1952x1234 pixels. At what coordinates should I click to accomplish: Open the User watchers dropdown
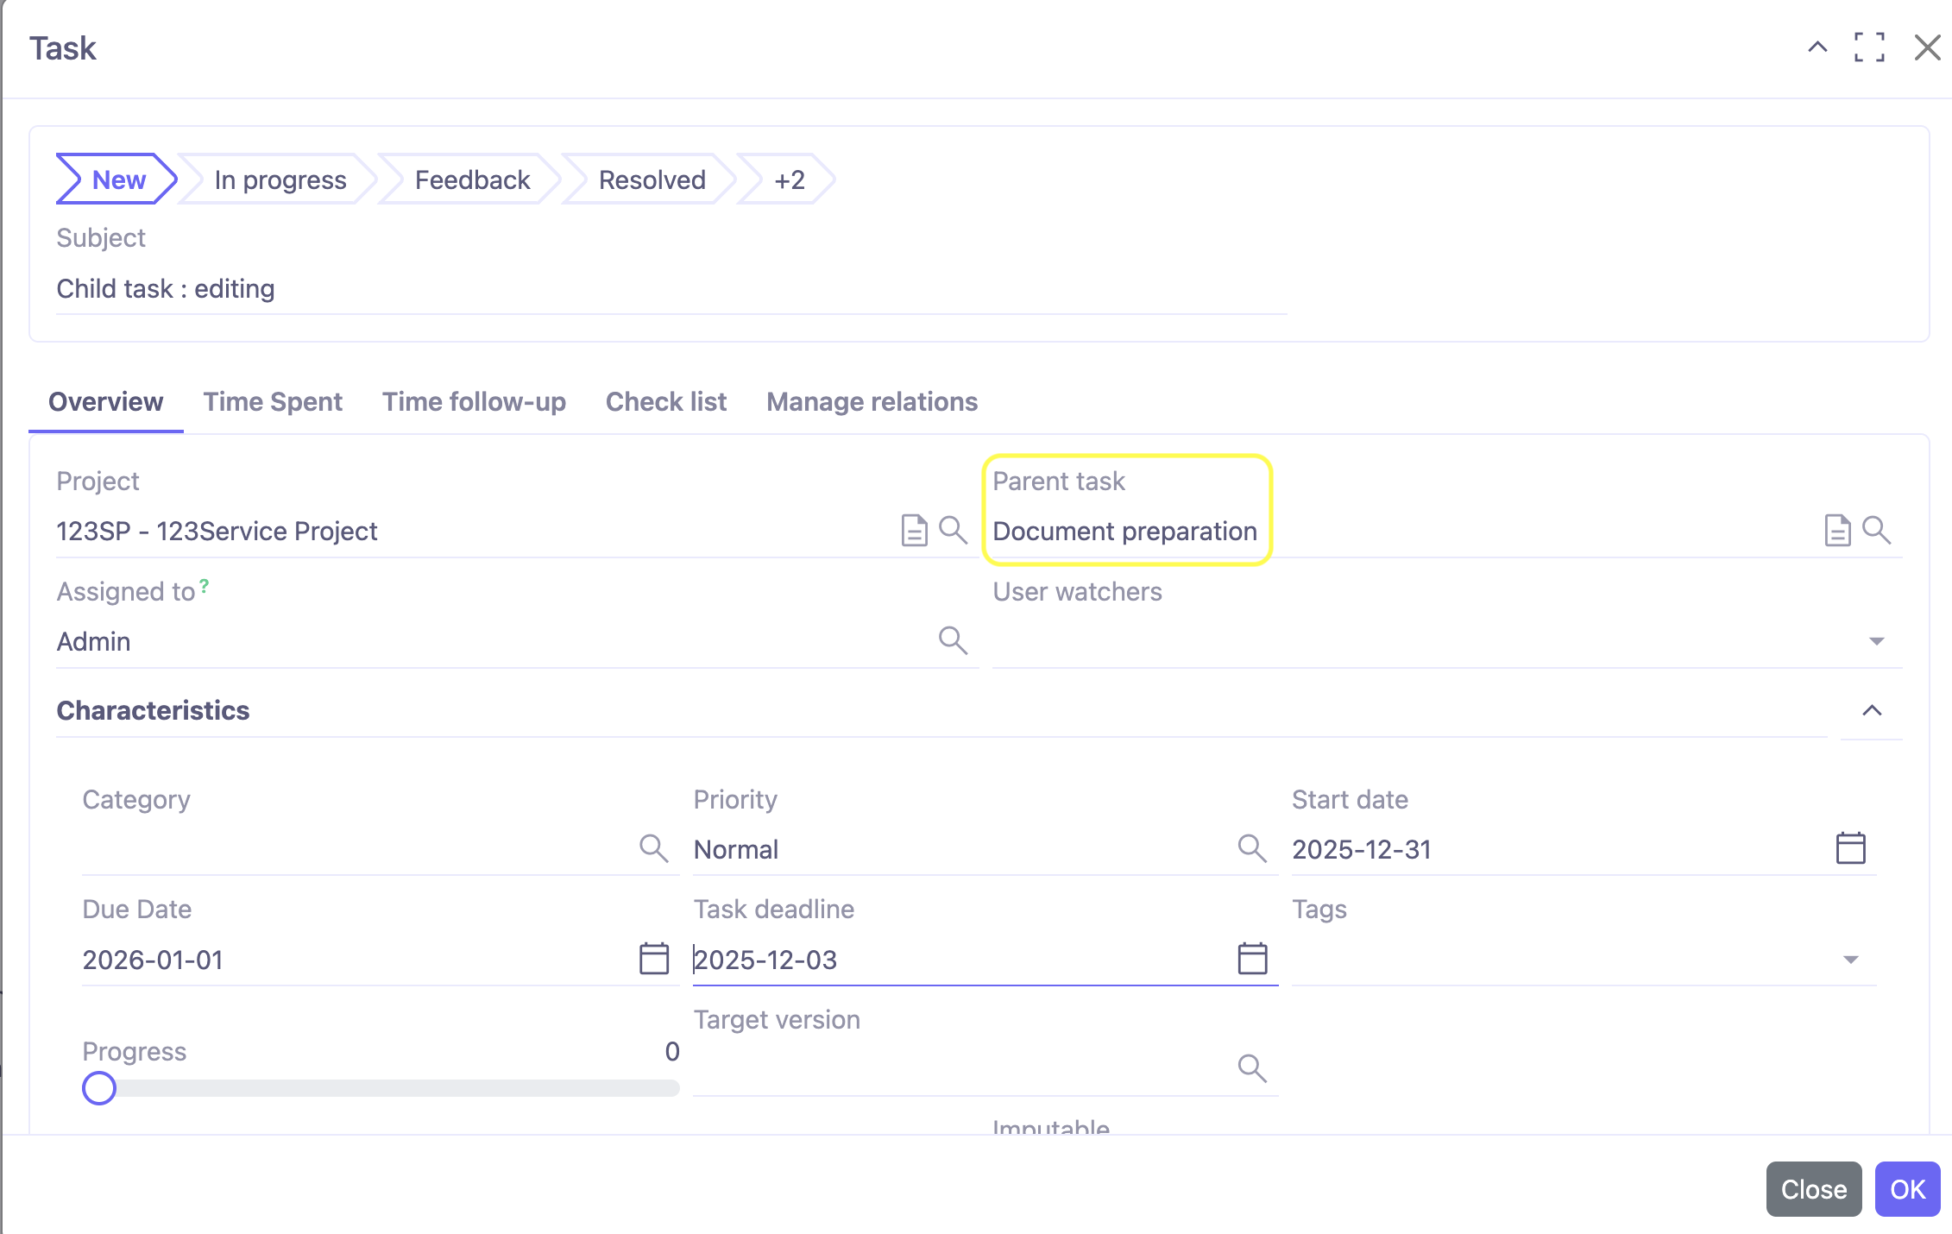(x=1878, y=640)
